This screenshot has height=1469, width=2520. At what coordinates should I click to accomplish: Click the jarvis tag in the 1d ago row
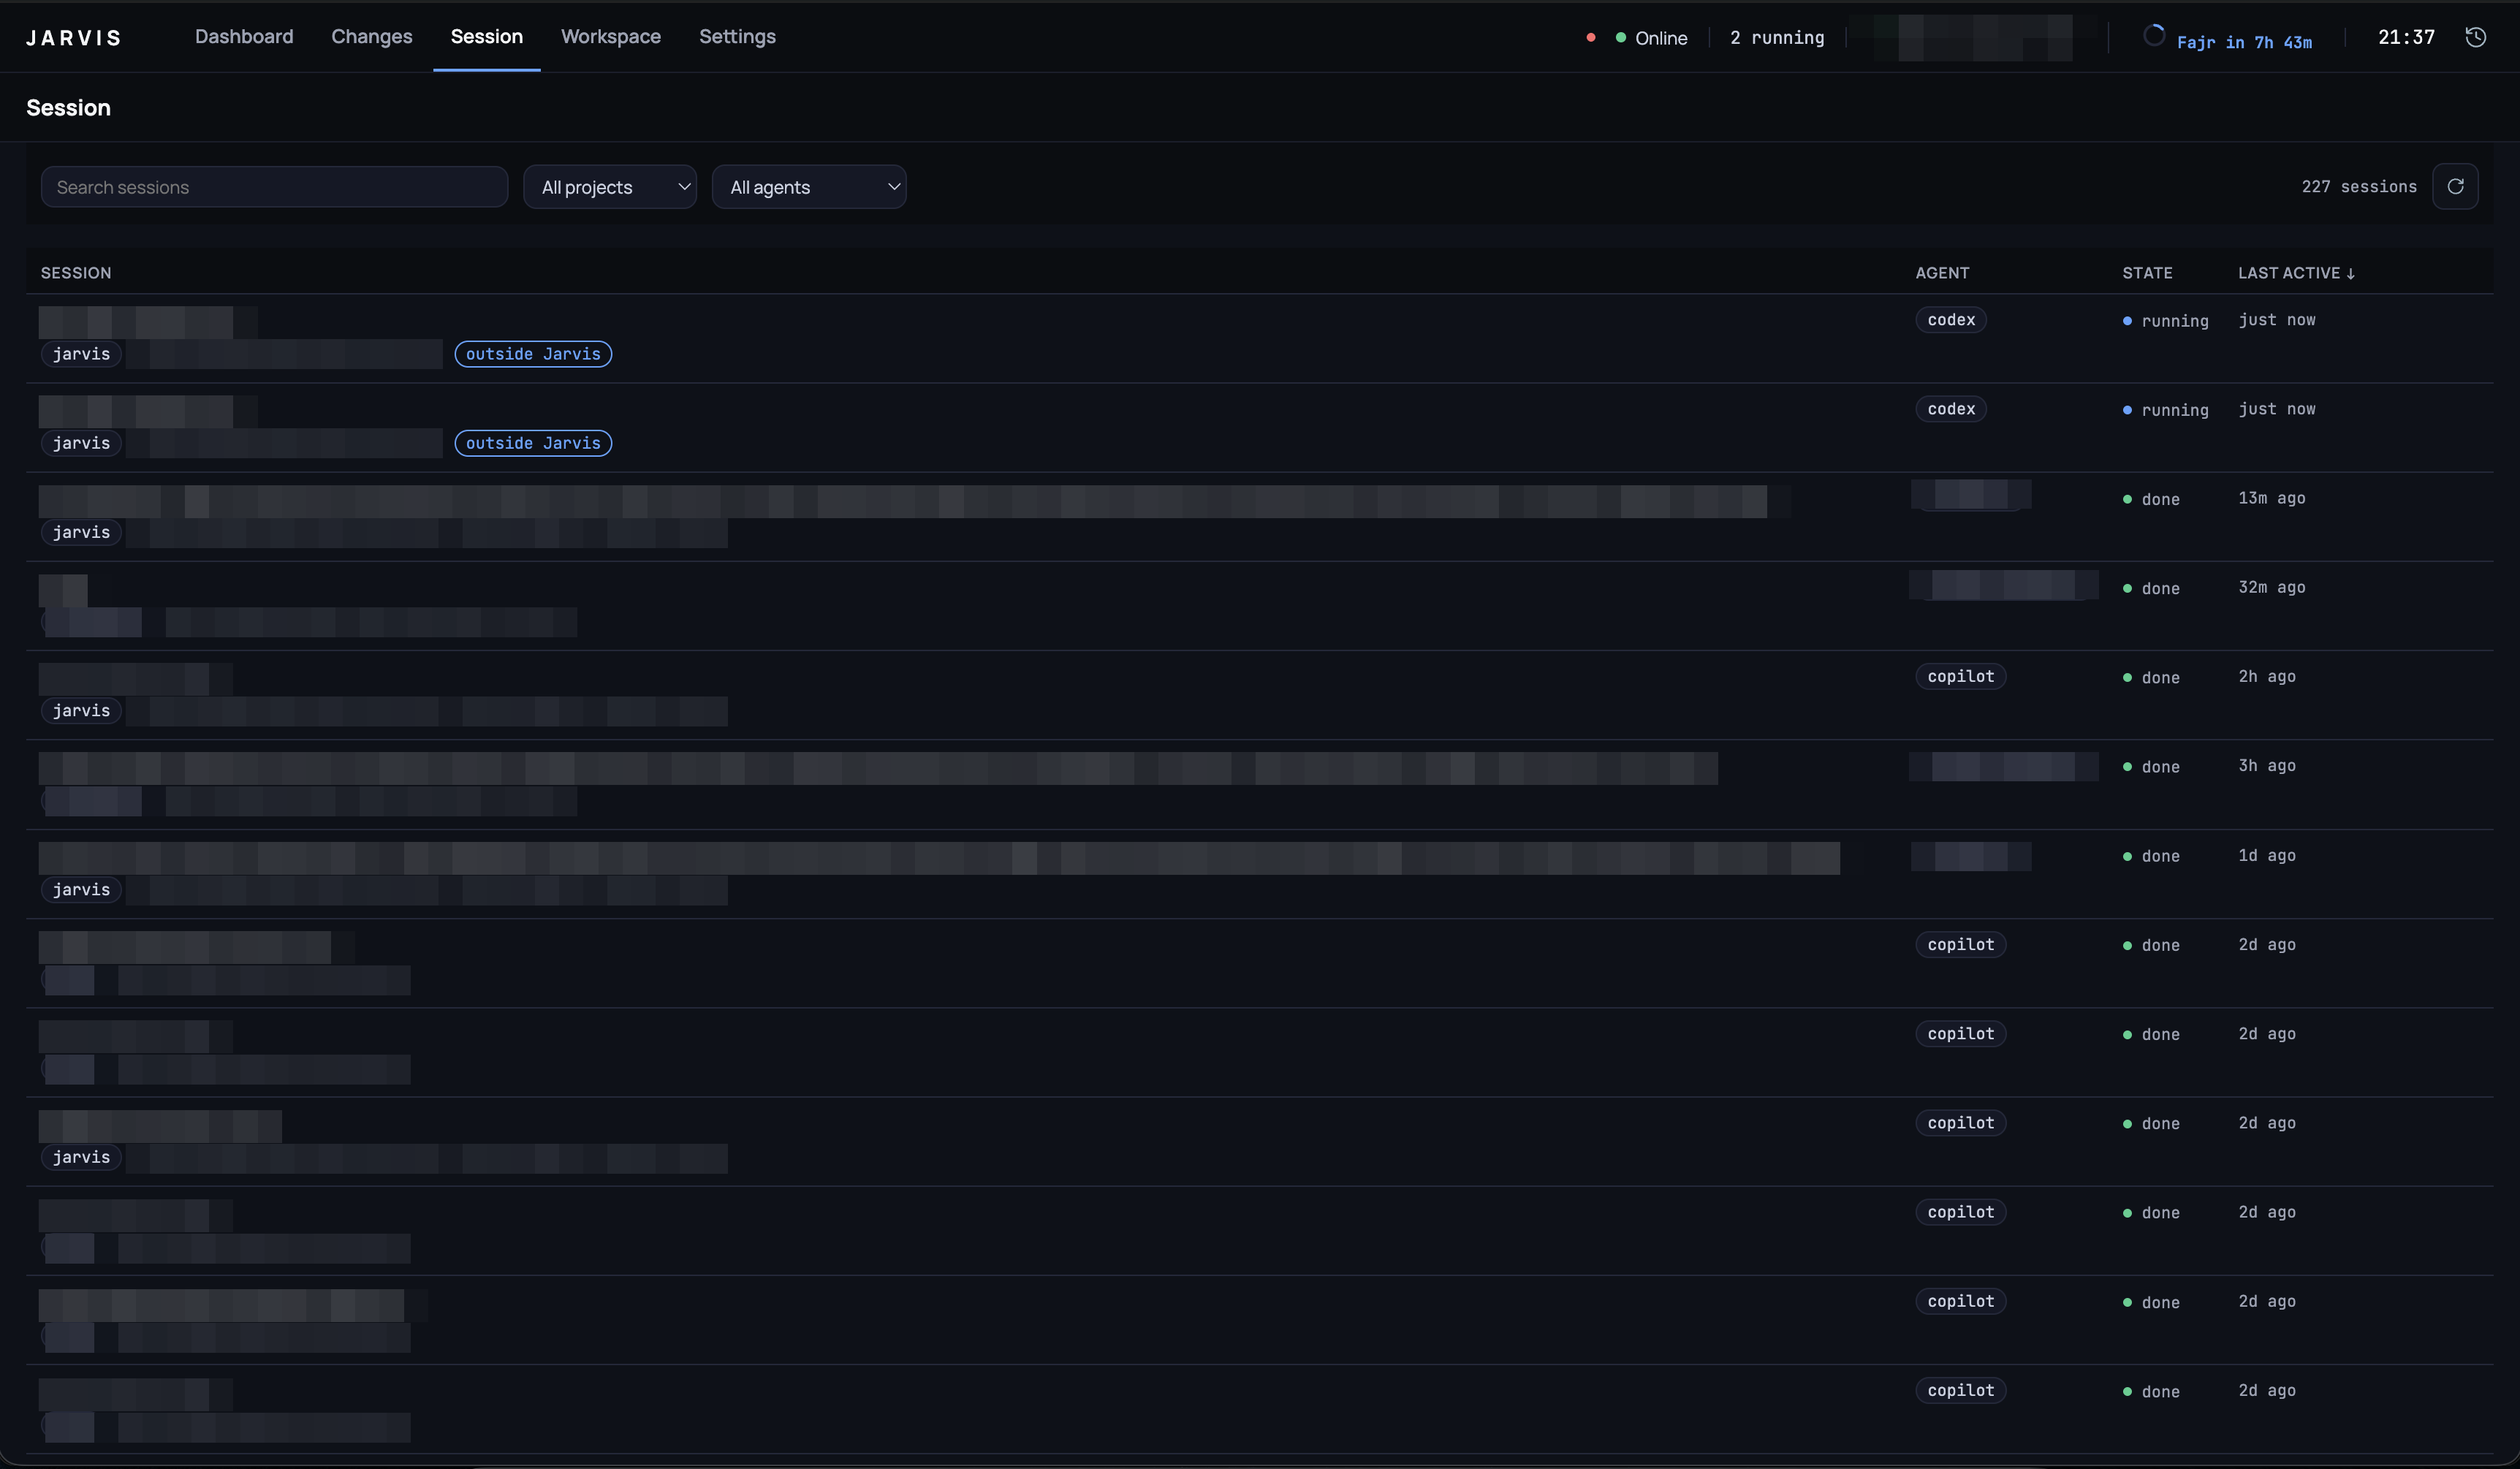[x=81, y=889]
